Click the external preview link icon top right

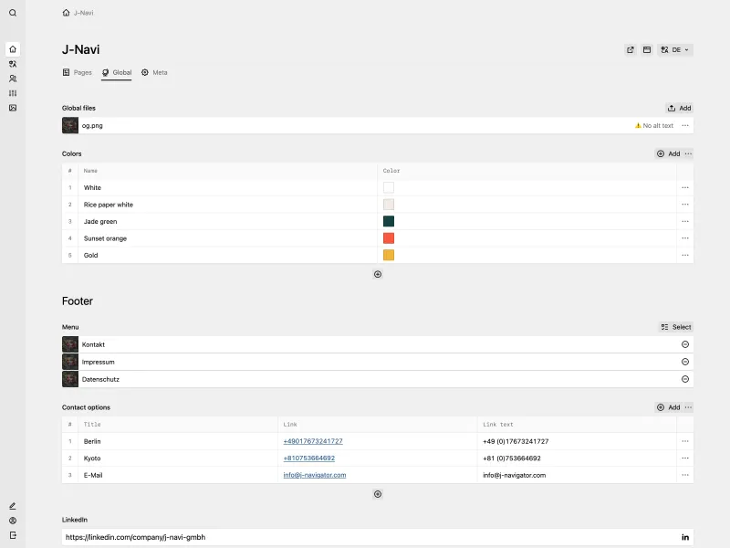(630, 49)
